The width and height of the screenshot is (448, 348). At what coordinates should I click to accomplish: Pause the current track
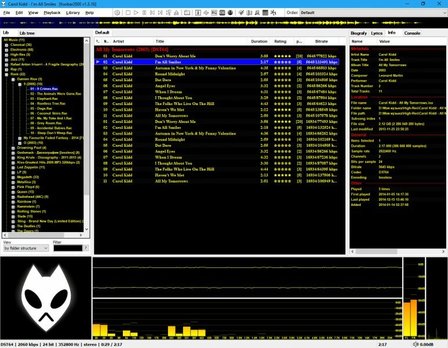144,12
